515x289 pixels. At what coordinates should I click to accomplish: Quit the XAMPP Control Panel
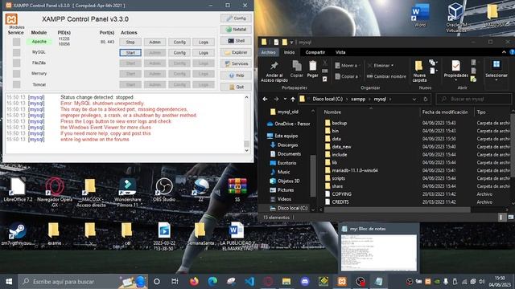pyautogui.click(x=236, y=87)
